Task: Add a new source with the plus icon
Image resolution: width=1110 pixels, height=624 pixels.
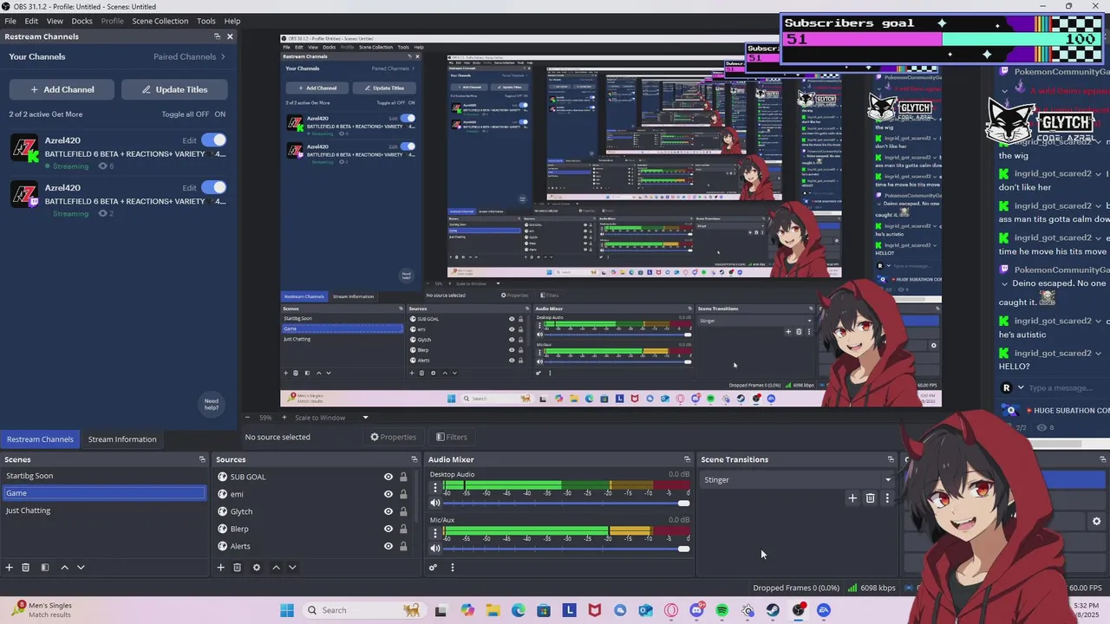Action: point(220,568)
